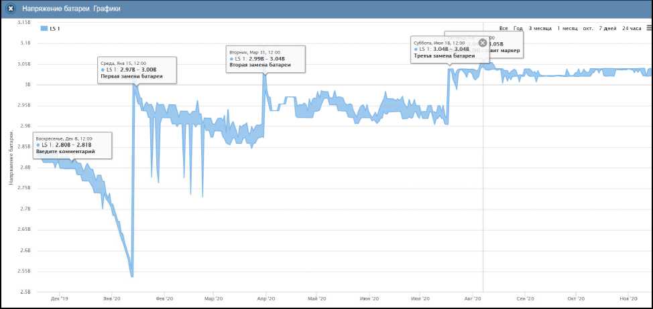This screenshot has height=309, width=653.
Task: Click 'Воскресенье, Дек 8, 12:00' tooltip date
Action: click(64, 138)
